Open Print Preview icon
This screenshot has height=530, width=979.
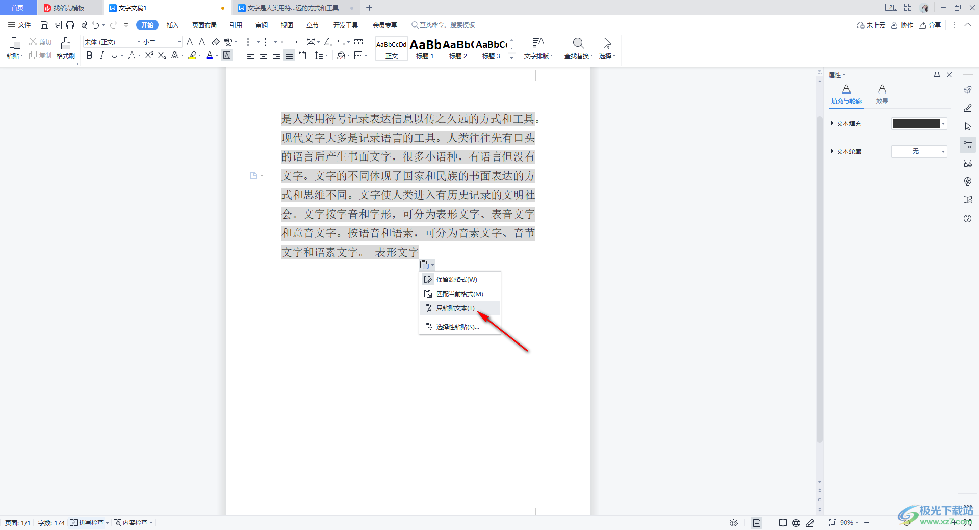(83, 25)
